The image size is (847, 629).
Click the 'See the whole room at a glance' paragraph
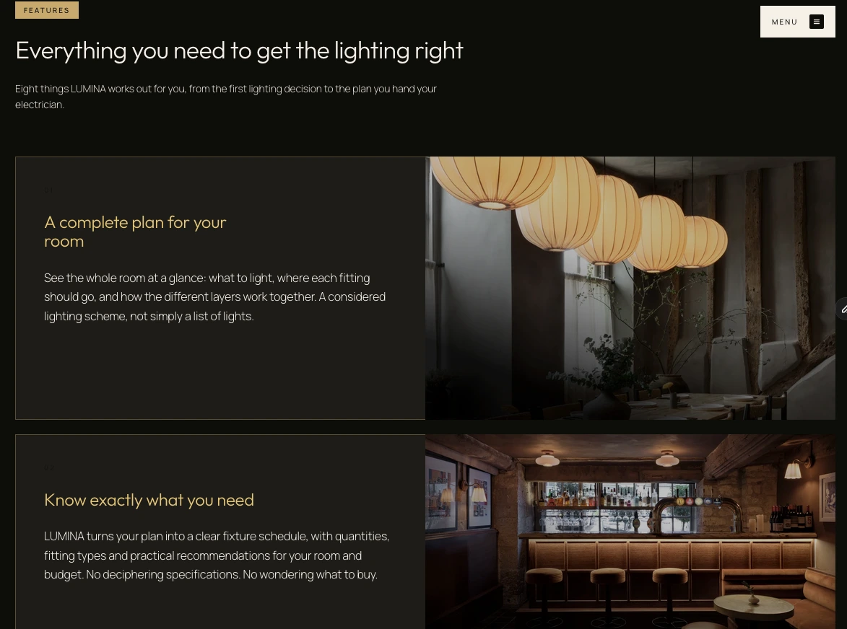[214, 297]
